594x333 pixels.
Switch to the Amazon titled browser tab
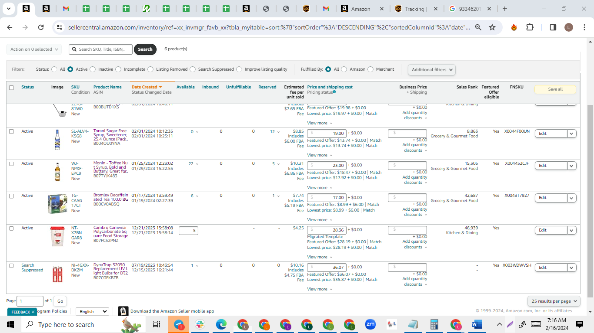(361, 9)
